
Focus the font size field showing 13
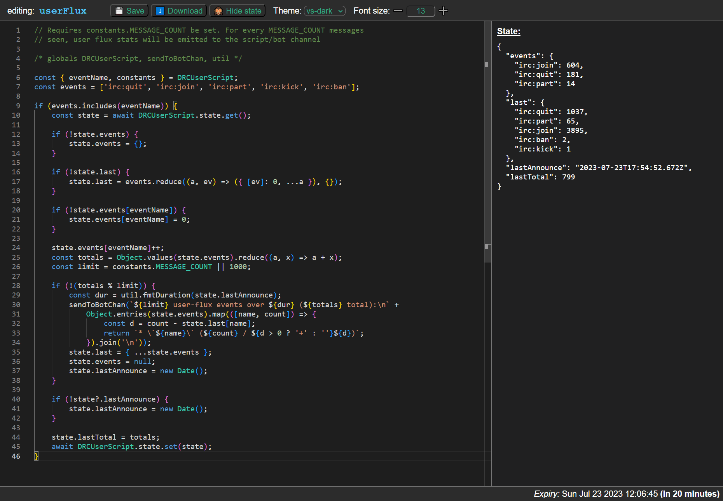pos(421,11)
